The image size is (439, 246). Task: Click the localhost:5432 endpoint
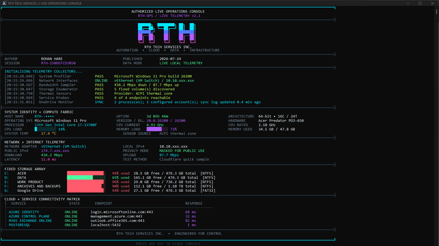click(106, 225)
